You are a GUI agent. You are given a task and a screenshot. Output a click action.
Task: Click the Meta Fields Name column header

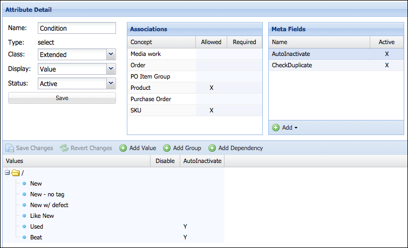319,42
